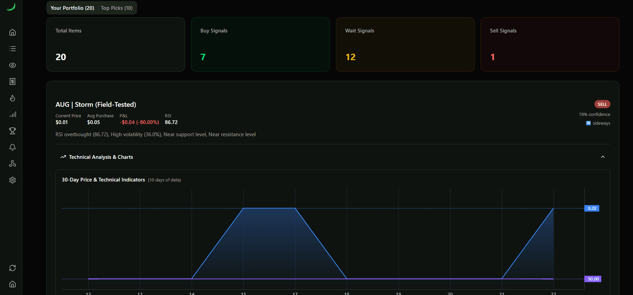Screen dimensions: 633x295
Task: Click the blue 0.02 price axis label
Action: [x=592, y=208]
